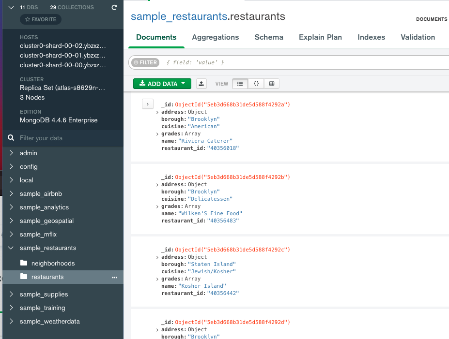The height and width of the screenshot is (339, 449).
Task: Open the Indexes tab
Action: 372,37
